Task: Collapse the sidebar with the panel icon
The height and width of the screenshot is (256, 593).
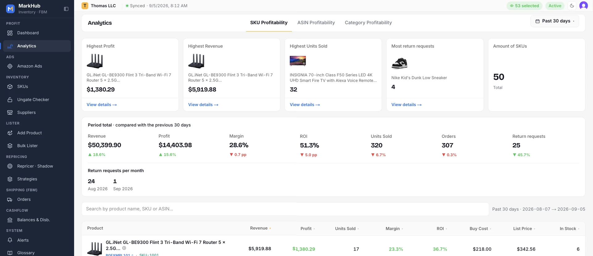Action: pos(66,9)
